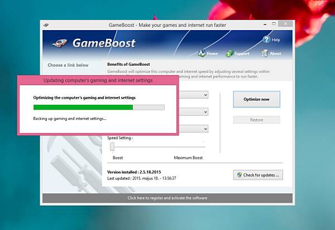Click the 'Last updated' date text

[x=142, y=178]
